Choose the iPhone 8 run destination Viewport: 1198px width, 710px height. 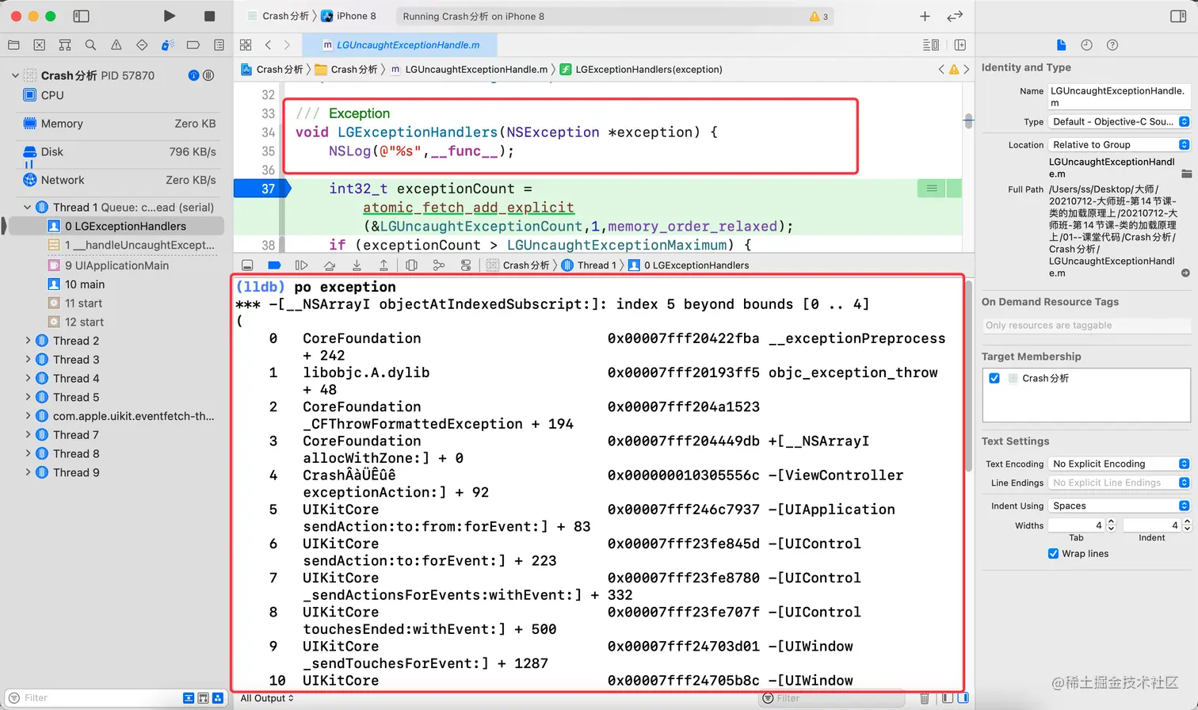coord(349,16)
